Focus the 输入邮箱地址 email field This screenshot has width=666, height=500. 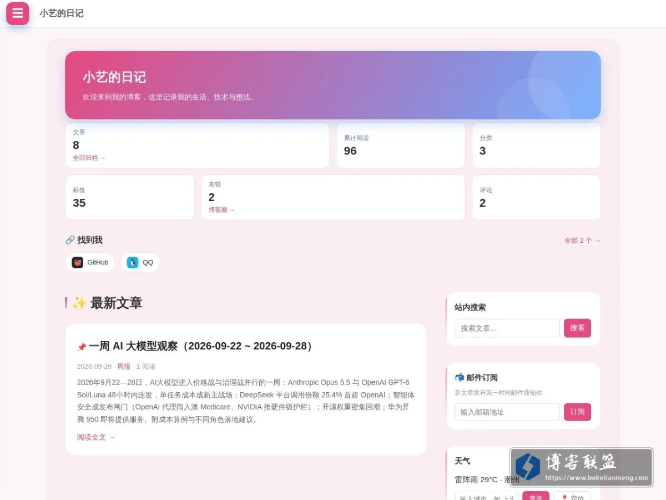(507, 412)
